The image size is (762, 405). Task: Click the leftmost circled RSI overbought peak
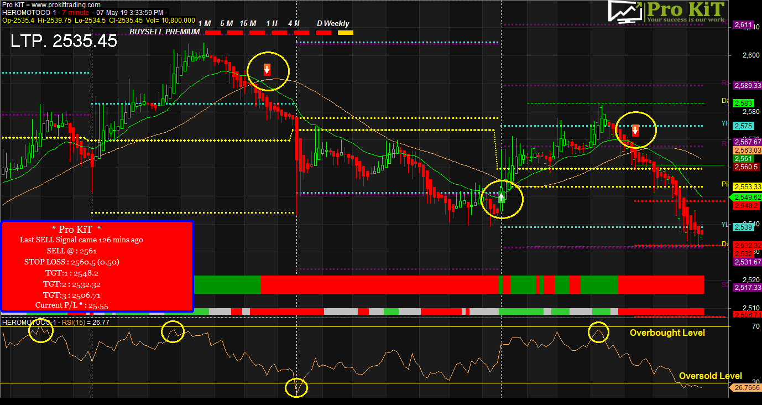41,332
